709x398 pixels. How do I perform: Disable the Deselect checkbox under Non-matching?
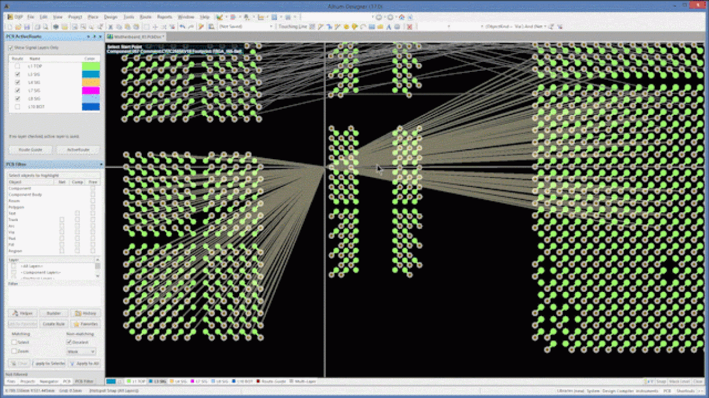pyautogui.click(x=69, y=342)
